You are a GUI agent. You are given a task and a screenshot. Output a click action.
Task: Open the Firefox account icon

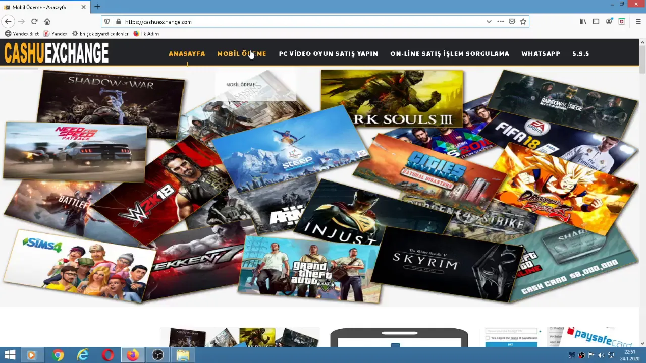pyautogui.click(x=609, y=22)
